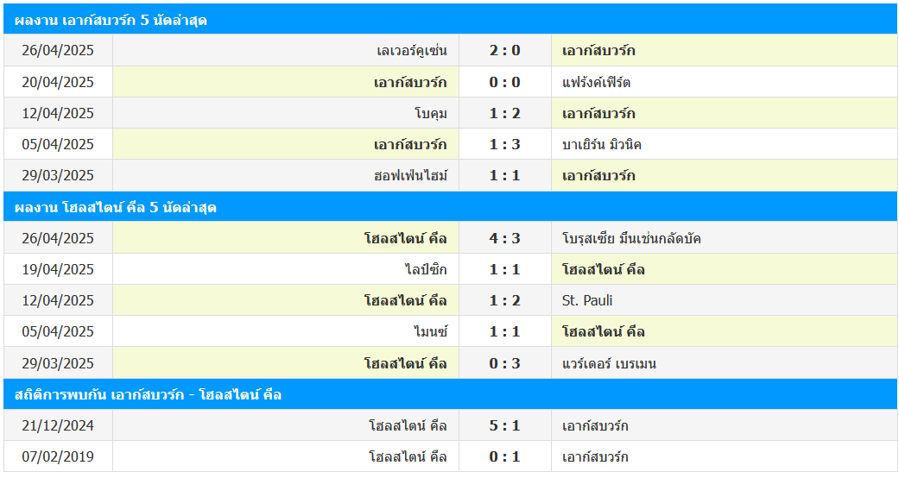Click the โฮลสไตน์ คีล last 5 matches header
This screenshot has height=478, width=899.
click(x=115, y=207)
